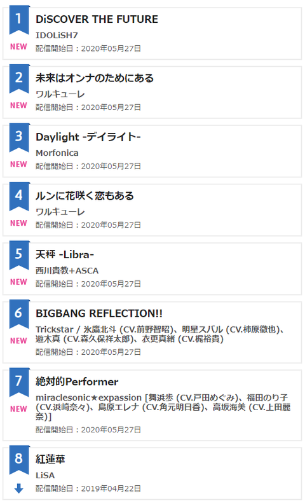Screen dimensions: 305x503
Task: Open song DiSCOVER THE FUTURE
Action: point(97,19)
